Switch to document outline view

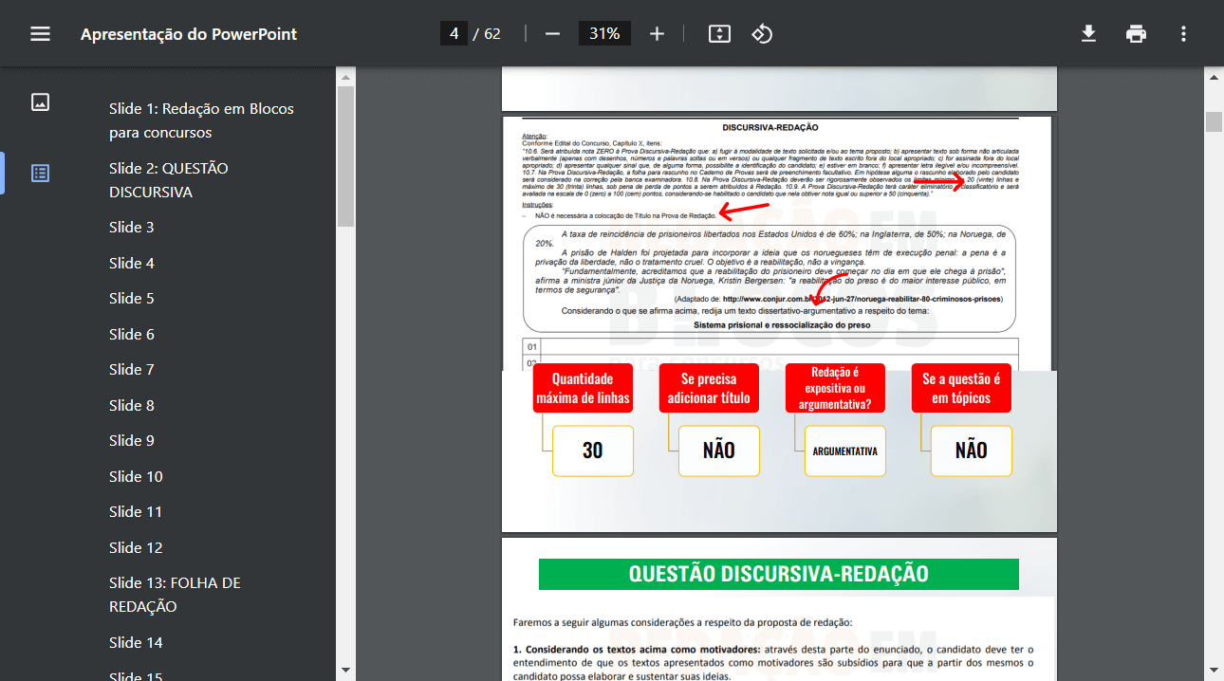pyautogui.click(x=40, y=173)
